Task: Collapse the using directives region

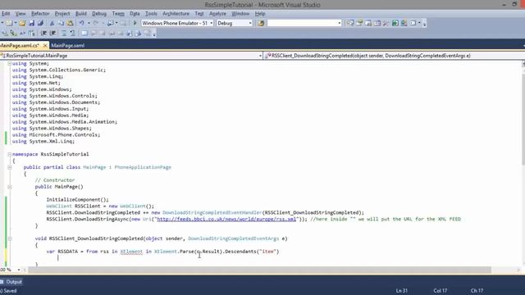Action: coord(9,64)
